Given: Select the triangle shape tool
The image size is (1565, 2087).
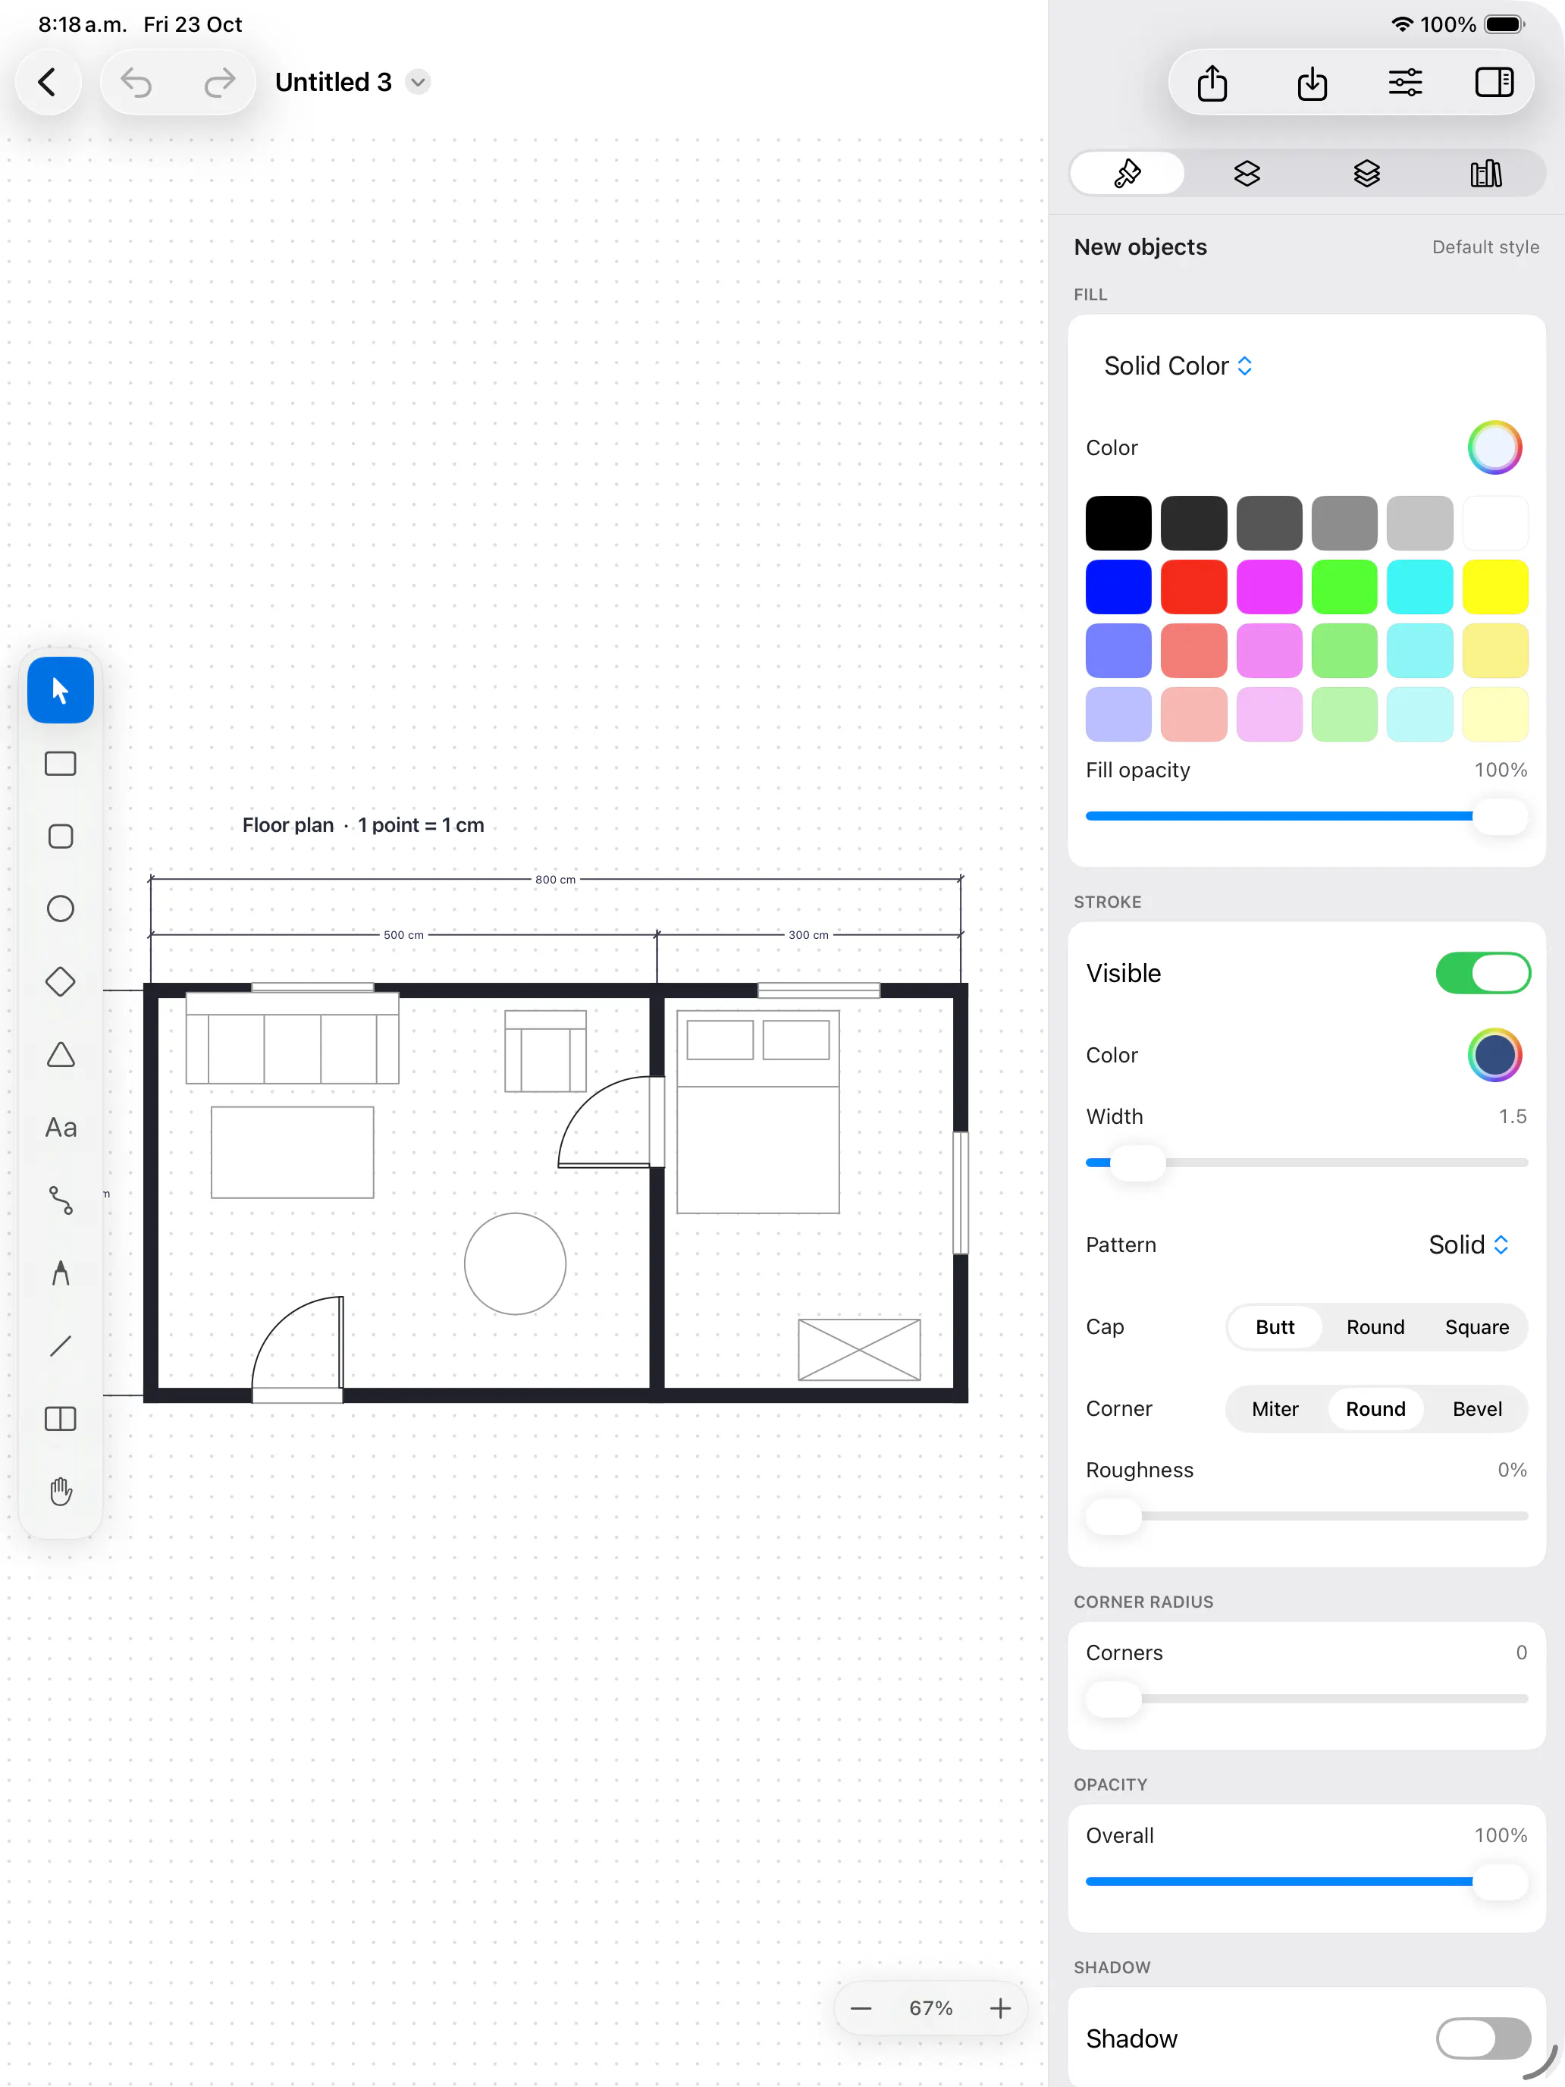Looking at the screenshot, I should (61, 1055).
